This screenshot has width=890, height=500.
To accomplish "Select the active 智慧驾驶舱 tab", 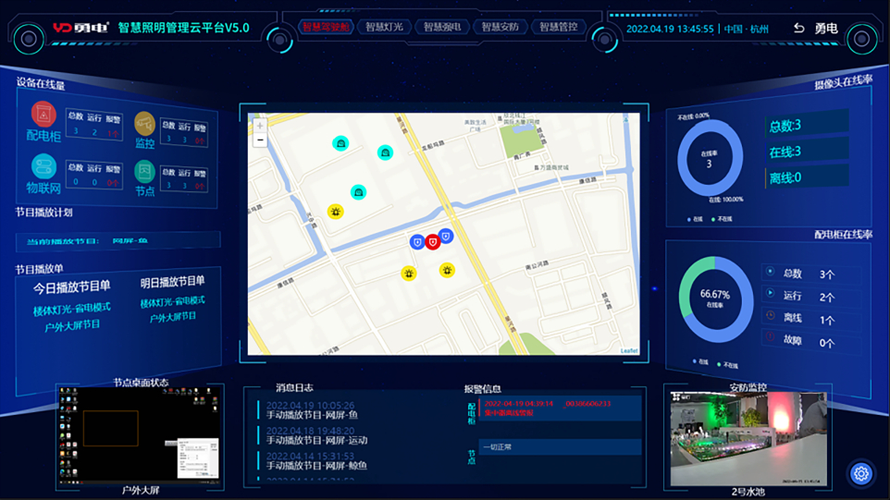I will (x=326, y=28).
